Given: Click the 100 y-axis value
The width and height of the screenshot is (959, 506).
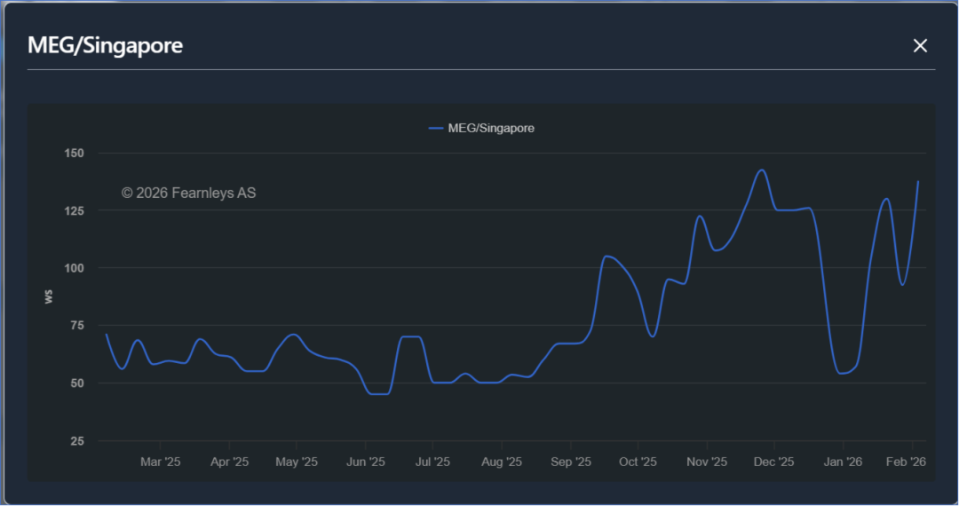Looking at the screenshot, I should pos(74,268).
